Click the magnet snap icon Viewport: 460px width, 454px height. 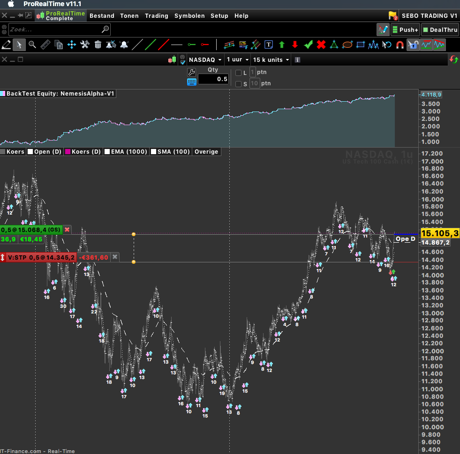tap(400, 45)
